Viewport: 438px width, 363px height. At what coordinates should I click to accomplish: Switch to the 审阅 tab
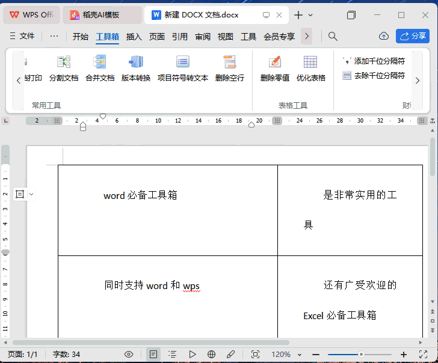click(x=203, y=36)
